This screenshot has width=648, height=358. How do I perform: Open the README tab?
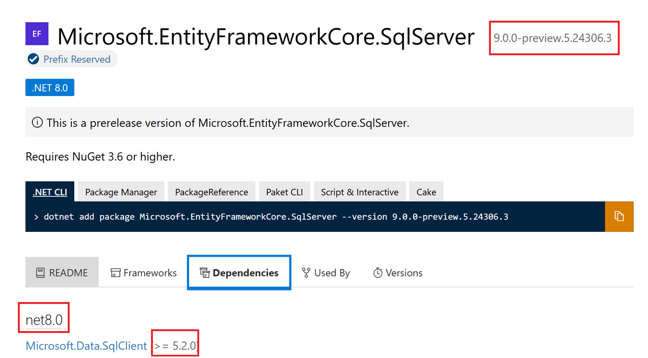click(x=62, y=272)
